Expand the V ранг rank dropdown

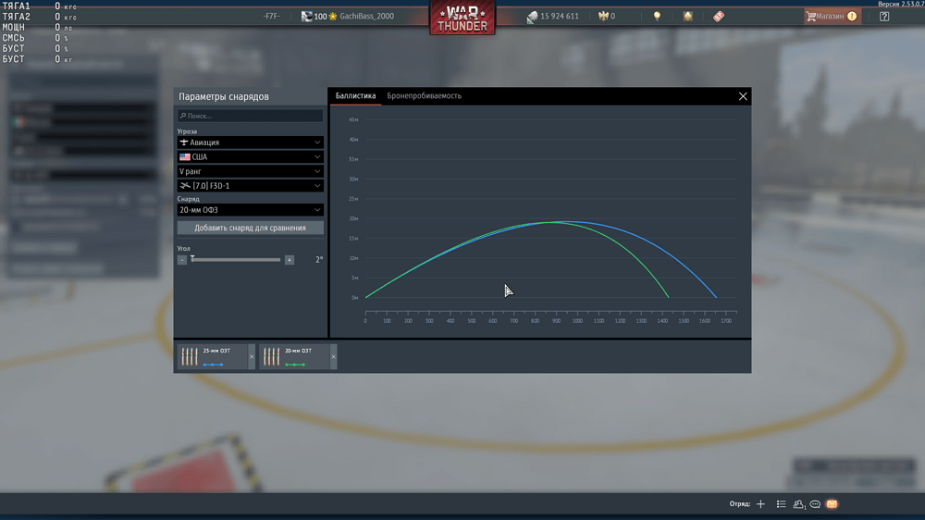251,171
